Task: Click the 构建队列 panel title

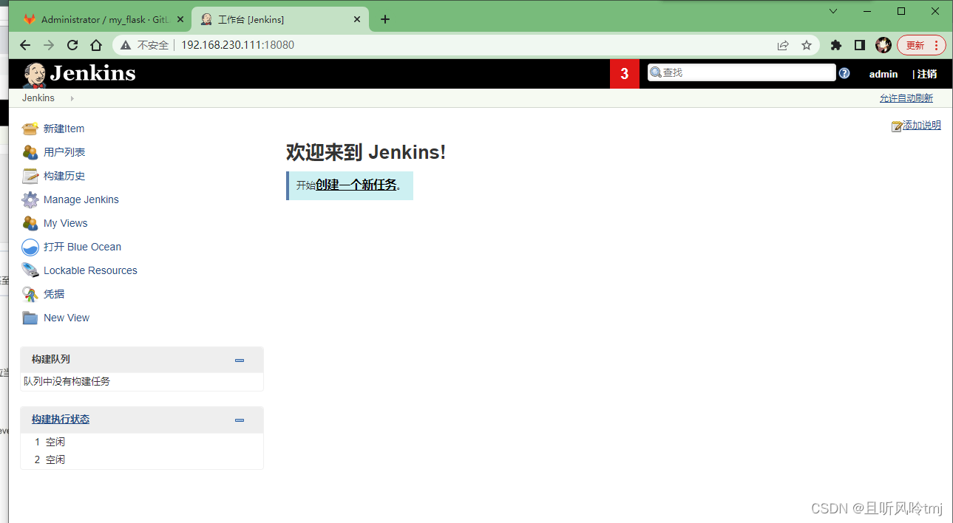Action: click(51, 359)
